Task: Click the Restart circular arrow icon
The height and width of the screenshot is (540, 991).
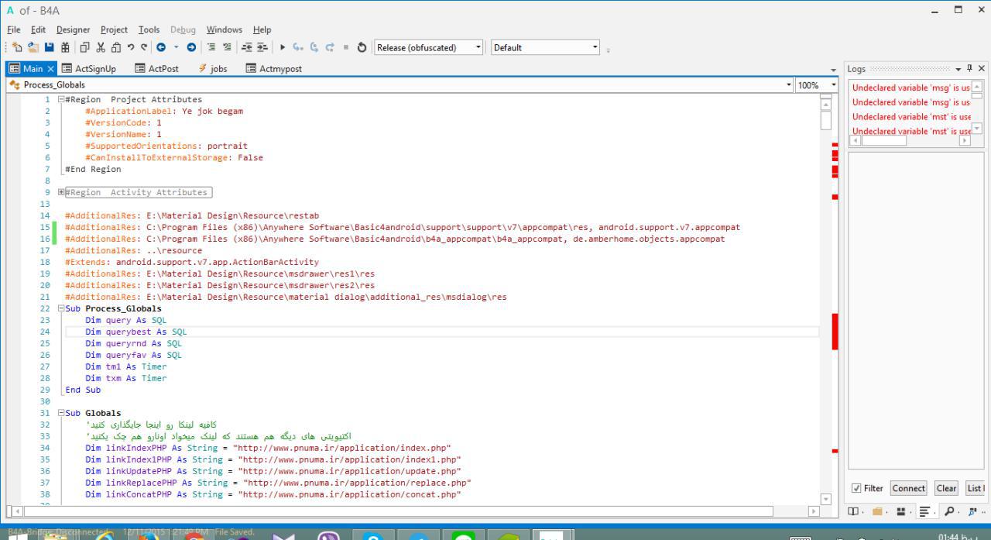Action: tap(362, 47)
